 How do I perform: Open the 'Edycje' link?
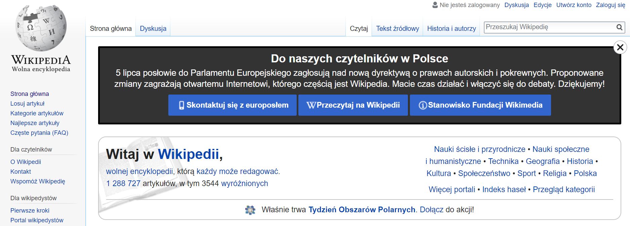point(543,5)
